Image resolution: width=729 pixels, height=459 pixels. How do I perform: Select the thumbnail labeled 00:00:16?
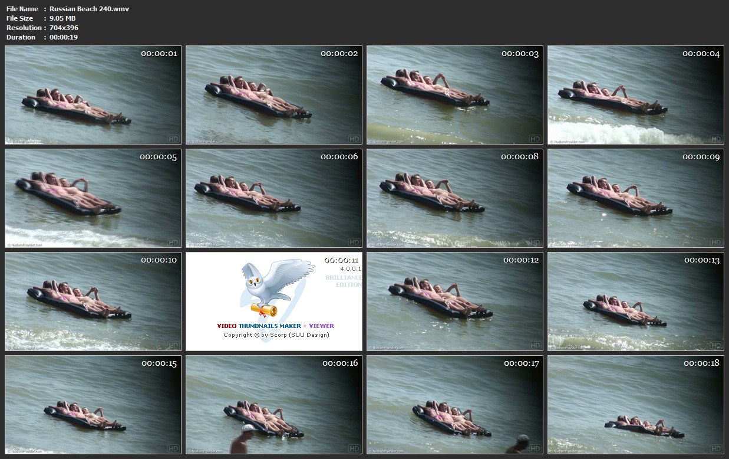[x=273, y=404]
